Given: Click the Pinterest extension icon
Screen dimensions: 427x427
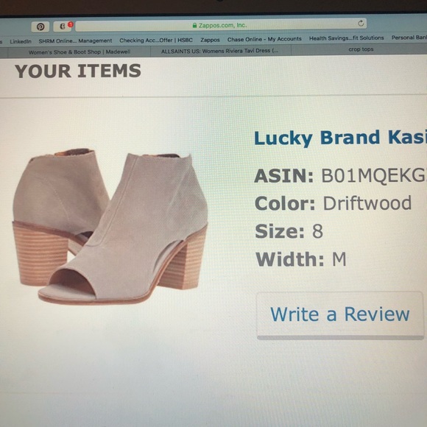Looking at the screenshot, I should click(40, 27).
